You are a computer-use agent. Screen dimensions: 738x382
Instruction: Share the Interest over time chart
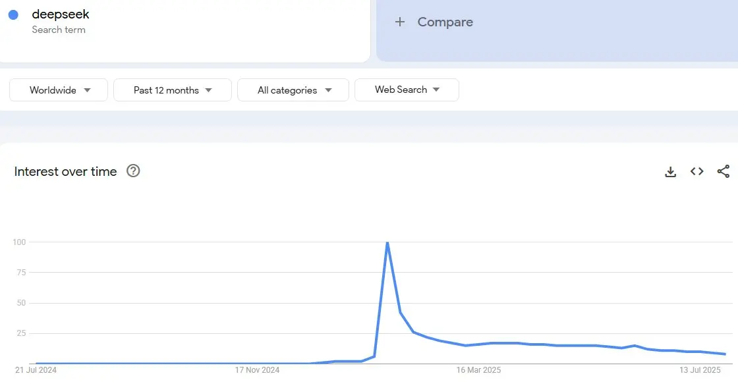coord(723,171)
